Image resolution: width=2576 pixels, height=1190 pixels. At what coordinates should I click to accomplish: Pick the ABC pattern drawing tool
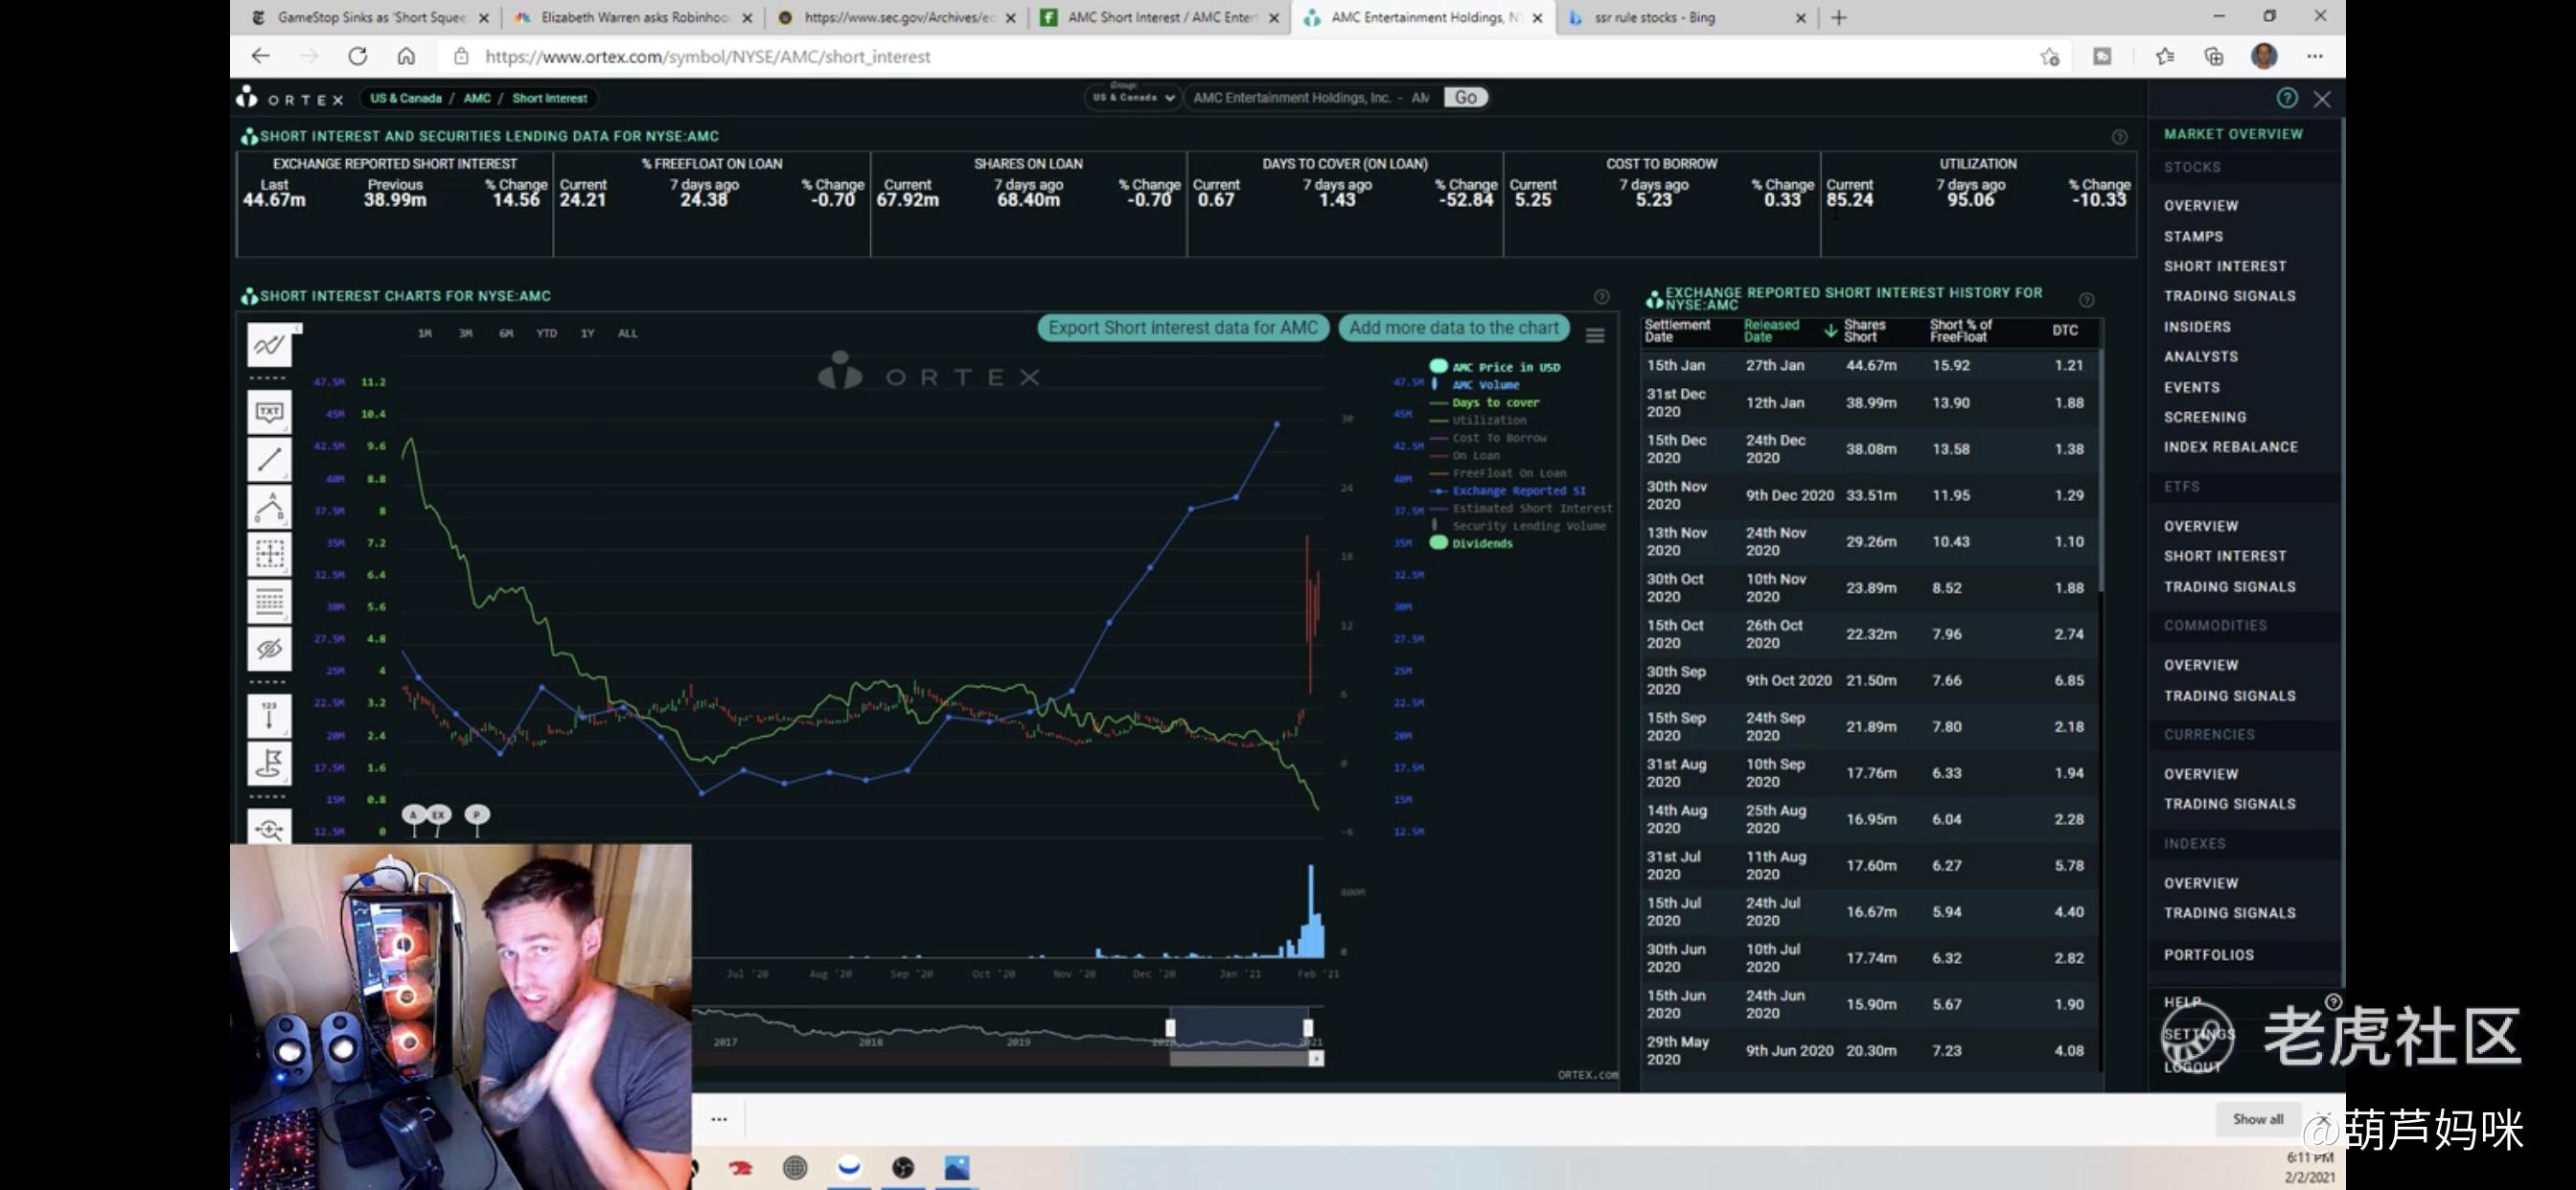click(269, 507)
